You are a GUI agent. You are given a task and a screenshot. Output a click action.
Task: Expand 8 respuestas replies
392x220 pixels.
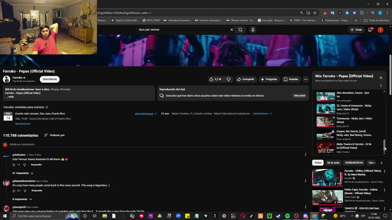point(22,199)
